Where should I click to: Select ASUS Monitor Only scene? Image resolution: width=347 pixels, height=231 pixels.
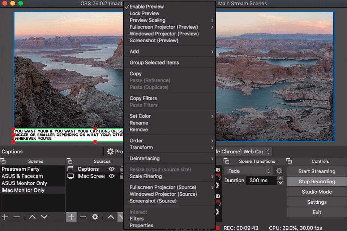point(33,183)
